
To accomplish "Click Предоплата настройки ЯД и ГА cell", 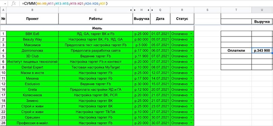I will pos(96,90).
